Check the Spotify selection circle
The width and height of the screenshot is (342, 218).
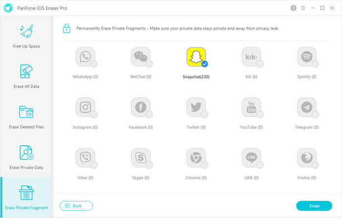[316, 64]
